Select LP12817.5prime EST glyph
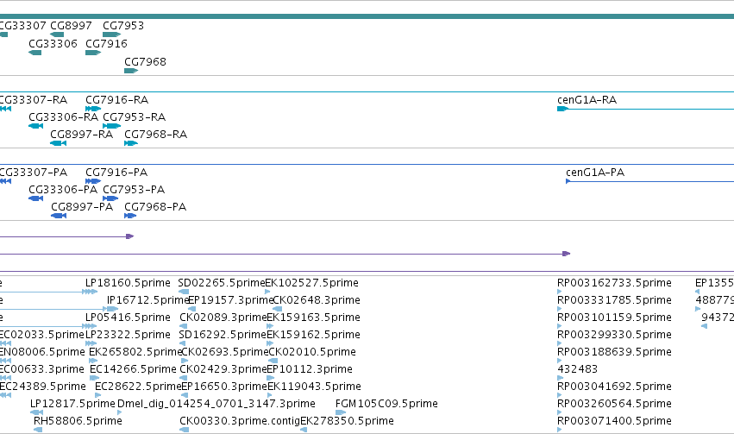The image size is (734, 434). click(36, 412)
